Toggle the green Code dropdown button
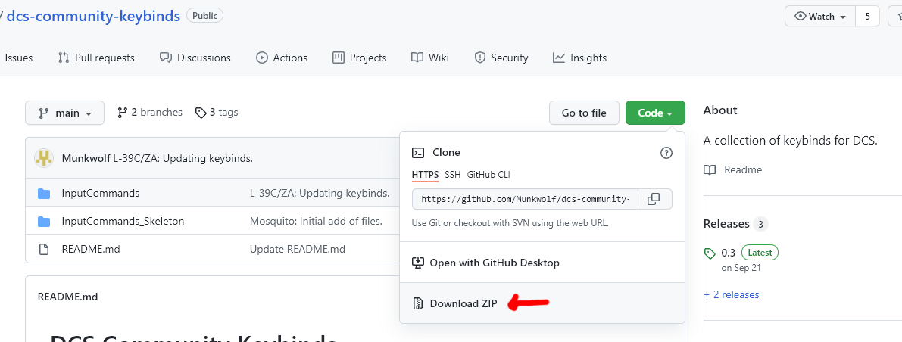This screenshot has width=902, height=342. point(655,113)
